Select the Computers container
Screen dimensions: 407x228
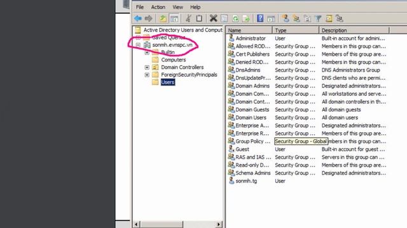click(x=174, y=60)
